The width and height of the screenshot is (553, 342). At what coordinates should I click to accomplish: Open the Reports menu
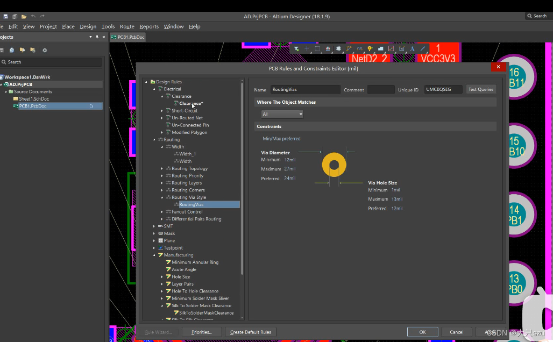click(149, 26)
